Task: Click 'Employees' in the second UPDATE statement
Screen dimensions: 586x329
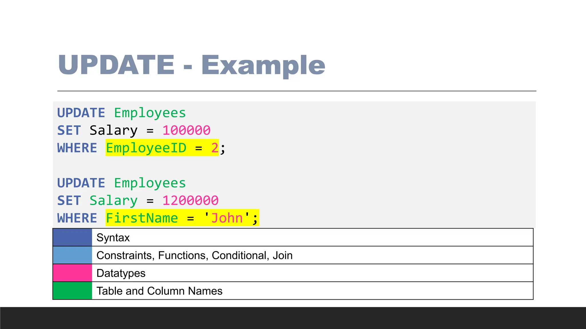Action: (150, 183)
